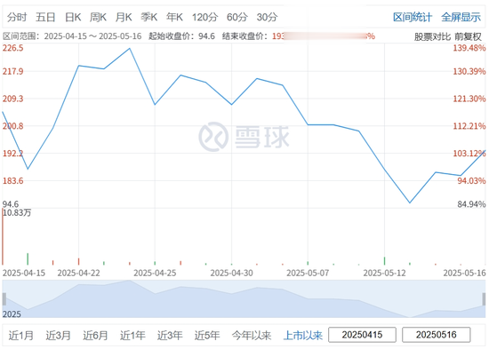Screen dimensions: 489x349
Task: Focus the start date field 20250415
Action: coord(362,335)
